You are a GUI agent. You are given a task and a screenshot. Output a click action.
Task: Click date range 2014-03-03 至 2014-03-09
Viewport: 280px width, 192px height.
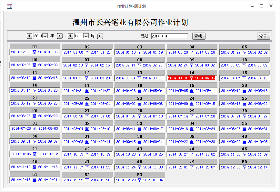244,65
